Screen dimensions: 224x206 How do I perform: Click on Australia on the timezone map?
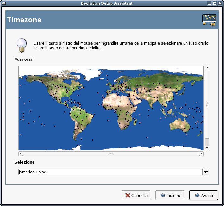(179, 125)
